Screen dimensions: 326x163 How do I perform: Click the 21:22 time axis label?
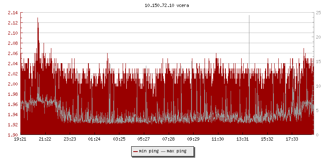click(45, 139)
